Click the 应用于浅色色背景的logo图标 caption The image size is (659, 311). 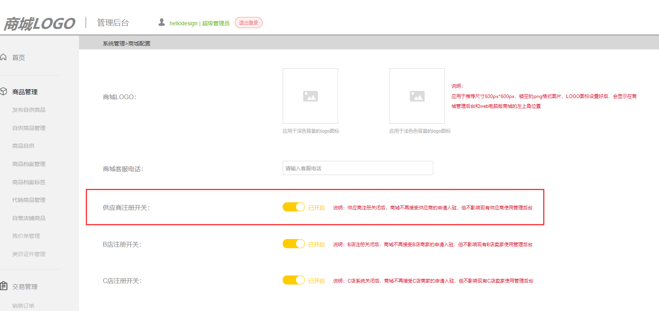420,131
